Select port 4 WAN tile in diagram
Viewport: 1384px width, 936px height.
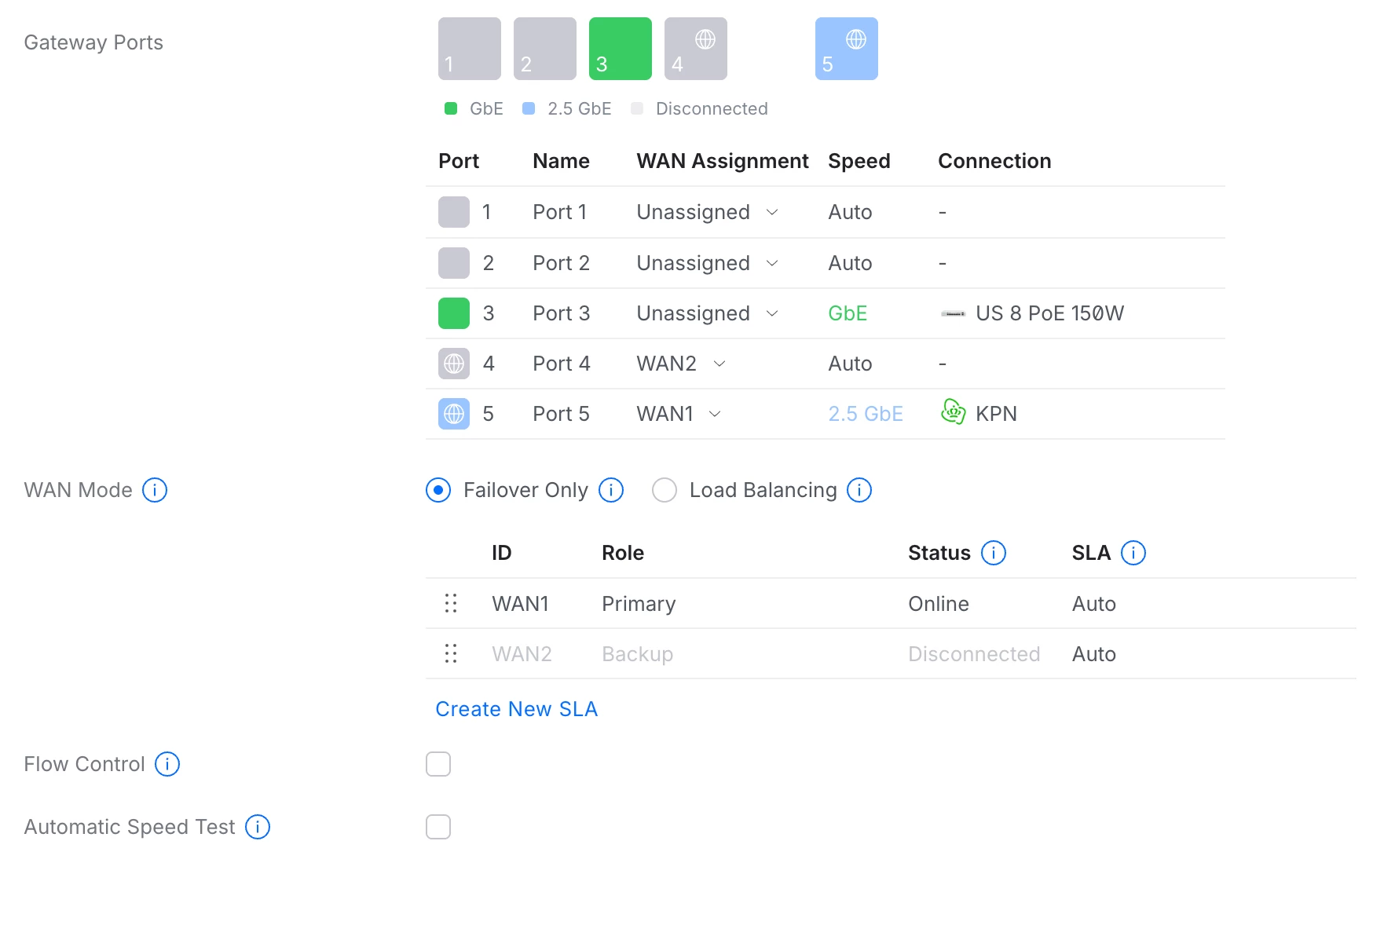[x=696, y=49]
